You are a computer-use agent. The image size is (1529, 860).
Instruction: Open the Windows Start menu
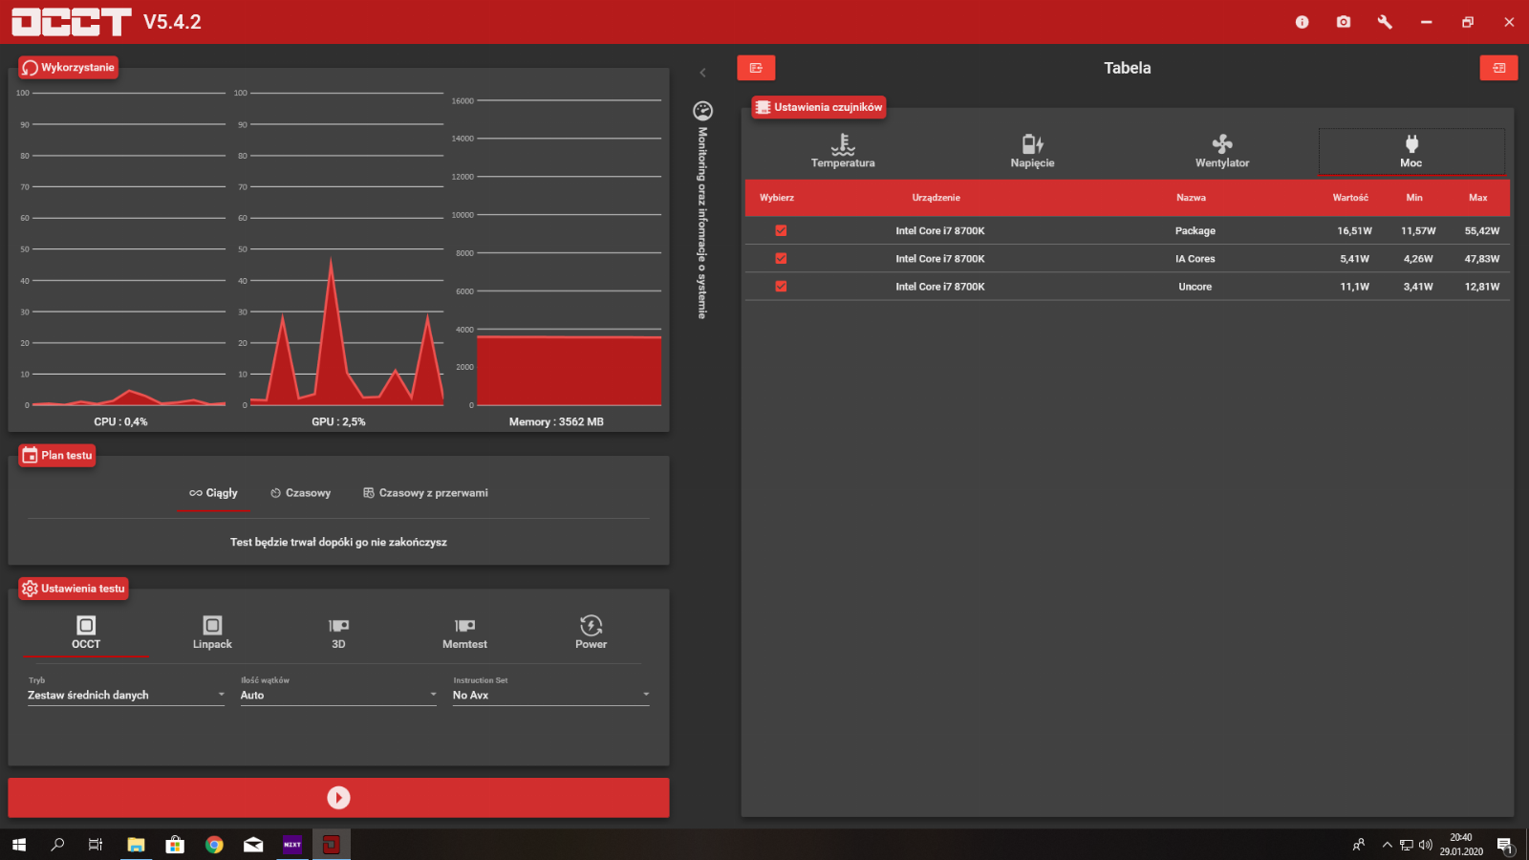pos(19,845)
